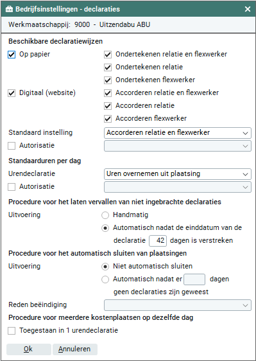Open the Standaard instelling dropdown
256x361 pixels.
coord(178,133)
